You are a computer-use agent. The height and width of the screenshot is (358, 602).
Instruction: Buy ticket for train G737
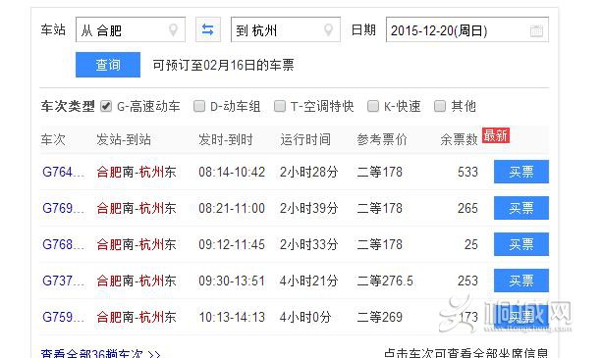[x=521, y=281]
